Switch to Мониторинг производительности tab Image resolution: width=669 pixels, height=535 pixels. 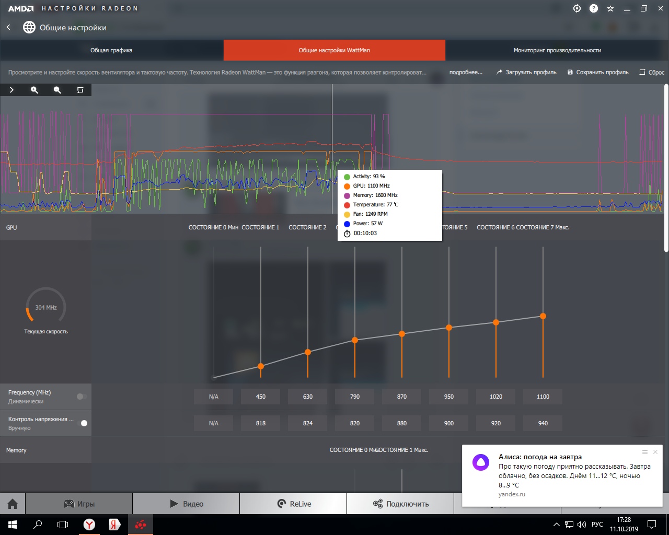click(x=557, y=50)
